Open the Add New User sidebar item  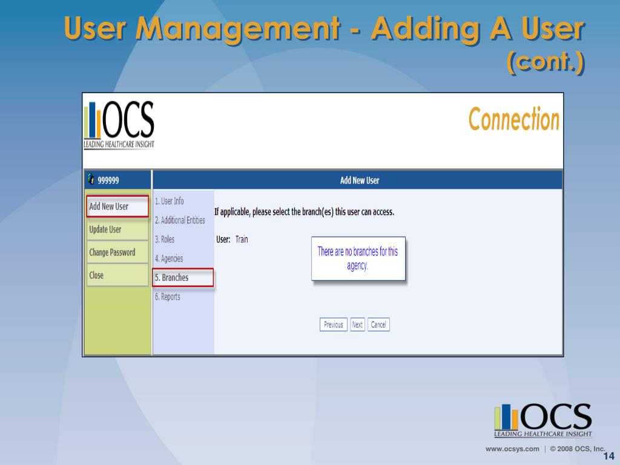pos(117,206)
